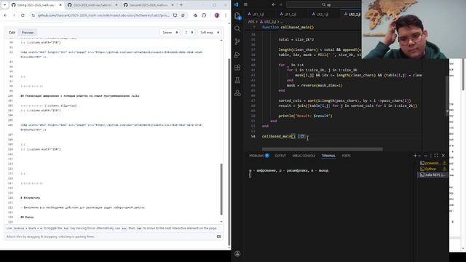The height and width of the screenshot is (262, 466).
Task: Click the Markdown supported icon below editor
Action: 218,237
